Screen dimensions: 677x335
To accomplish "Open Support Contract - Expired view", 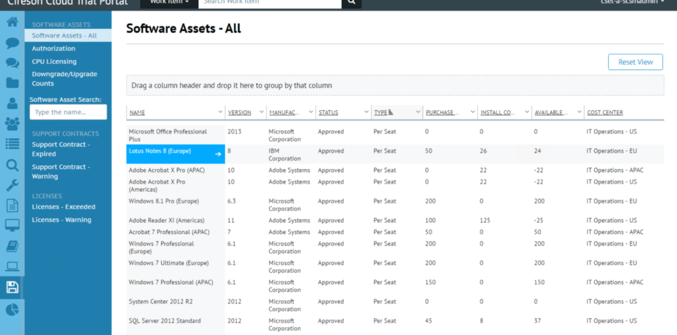I will 61,149.
